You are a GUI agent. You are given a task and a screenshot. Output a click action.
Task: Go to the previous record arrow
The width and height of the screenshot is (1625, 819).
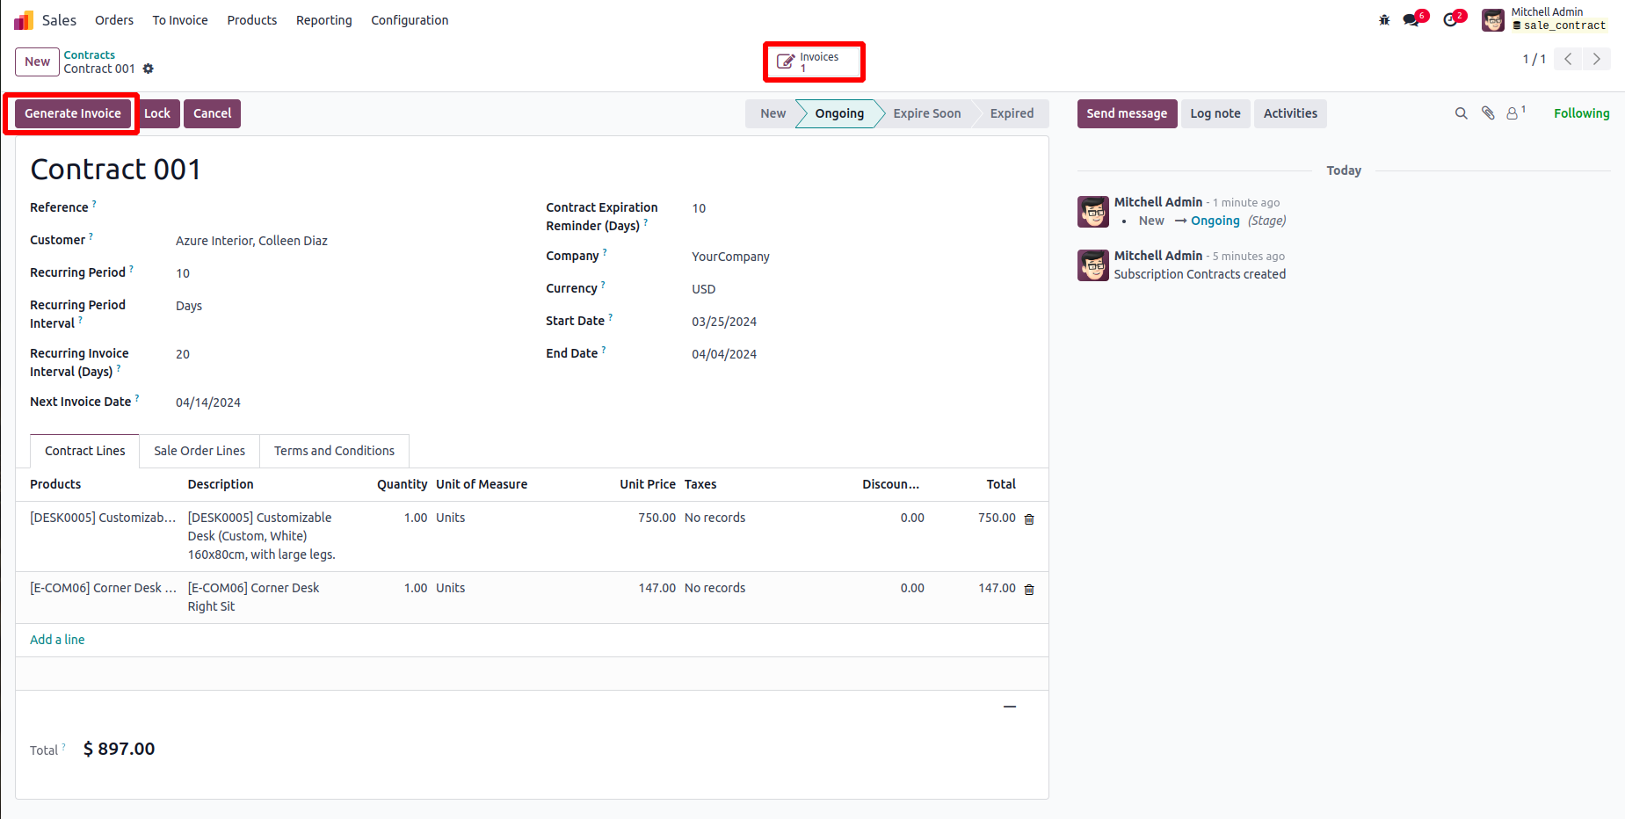1568,59
